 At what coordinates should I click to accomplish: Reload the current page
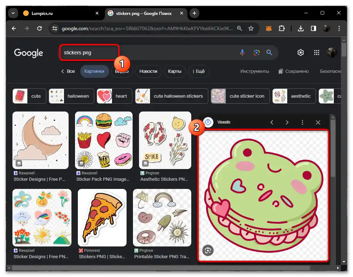(39, 28)
